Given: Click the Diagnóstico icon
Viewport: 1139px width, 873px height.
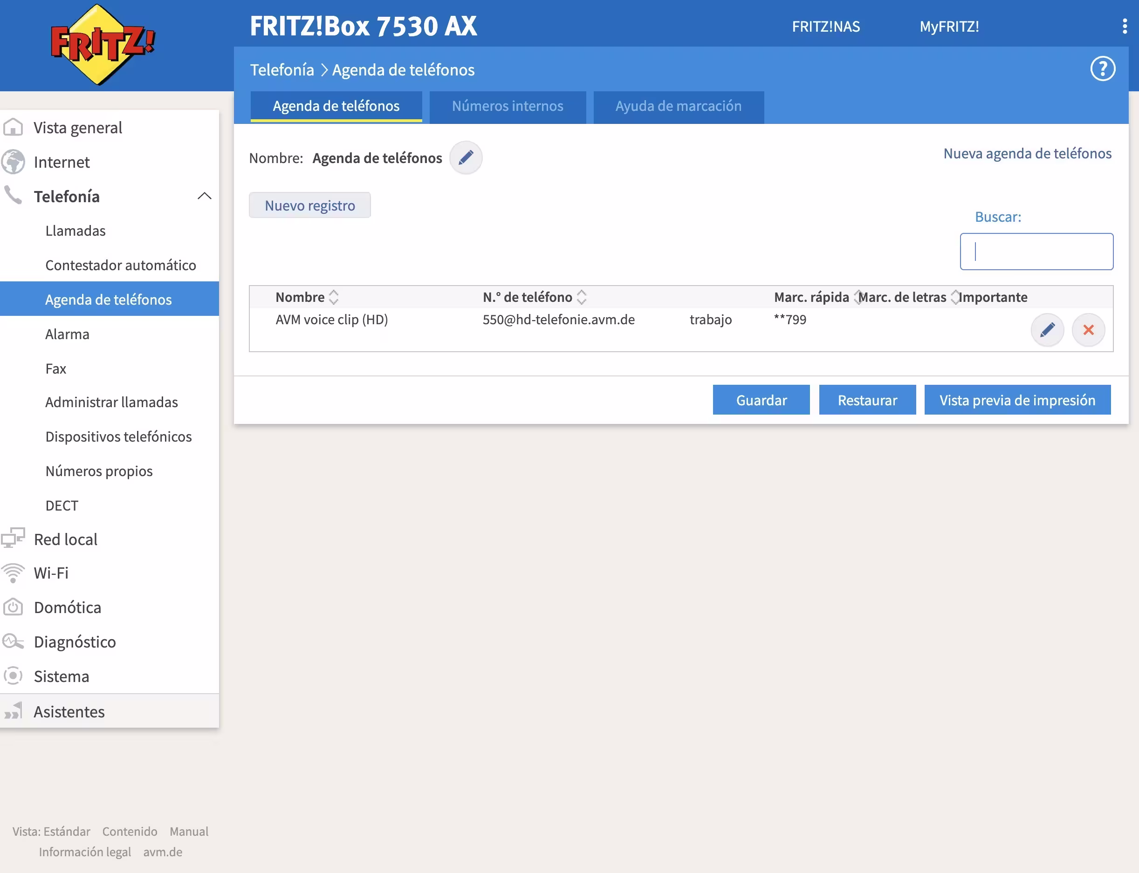Looking at the screenshot, I should (13, 641).
